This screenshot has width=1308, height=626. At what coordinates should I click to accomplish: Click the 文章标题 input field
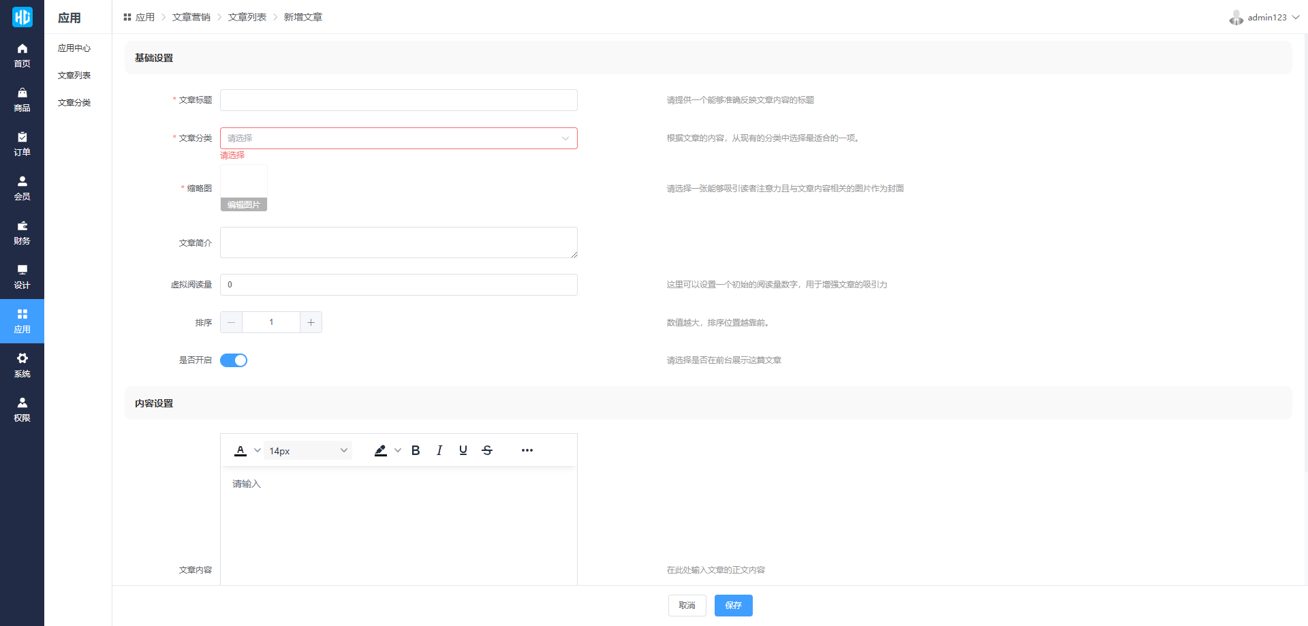tap(399, 100)
